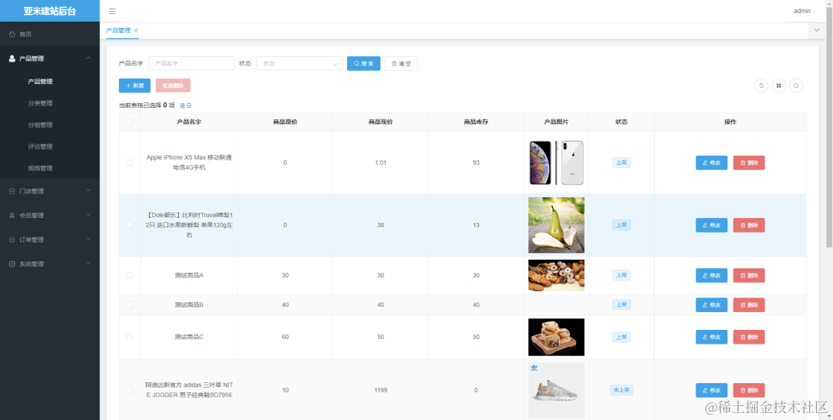
Task: Click 修改 for Apple iPhone XS Max row
Action: 711,163
